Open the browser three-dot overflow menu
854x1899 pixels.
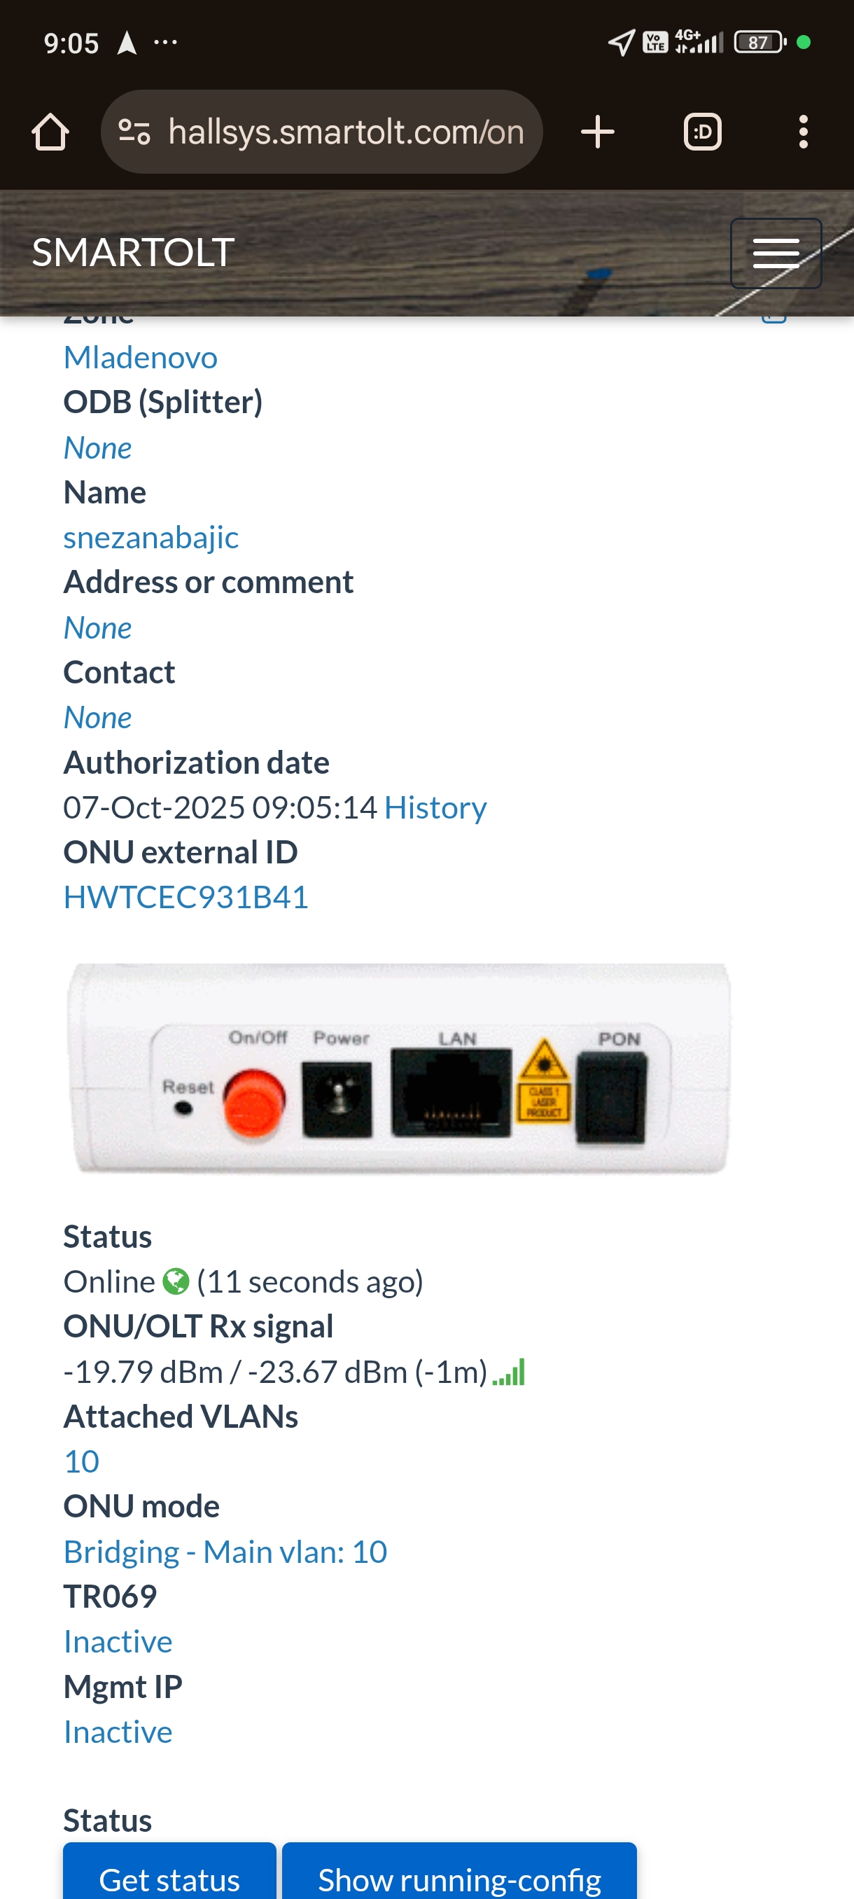803,132
